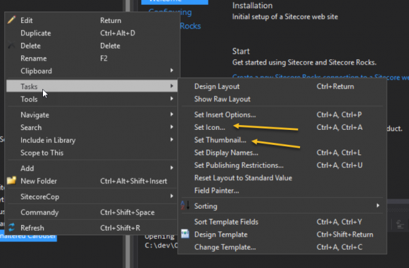
Task: Select Refresh in the context menu
Action: tap(92, 228)
